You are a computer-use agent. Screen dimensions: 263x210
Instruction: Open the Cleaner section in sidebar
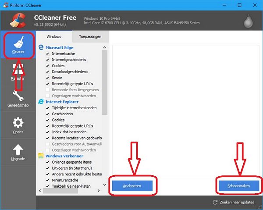tap(18, 45)
